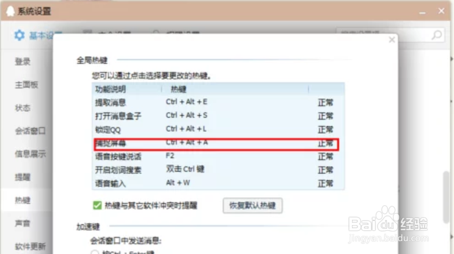The image size is (454, 254).
Task: Select 信息展示 in the sidebar
Action: click(x=30, y=154)
